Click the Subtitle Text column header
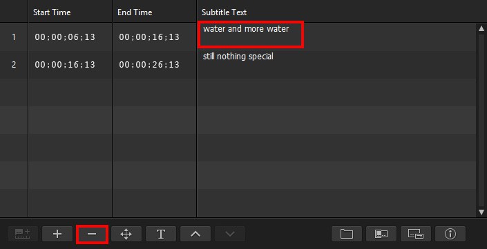Image resolution: width=487 pixels, height=249 pixels. pyautogui.click(x=225, y=12)
